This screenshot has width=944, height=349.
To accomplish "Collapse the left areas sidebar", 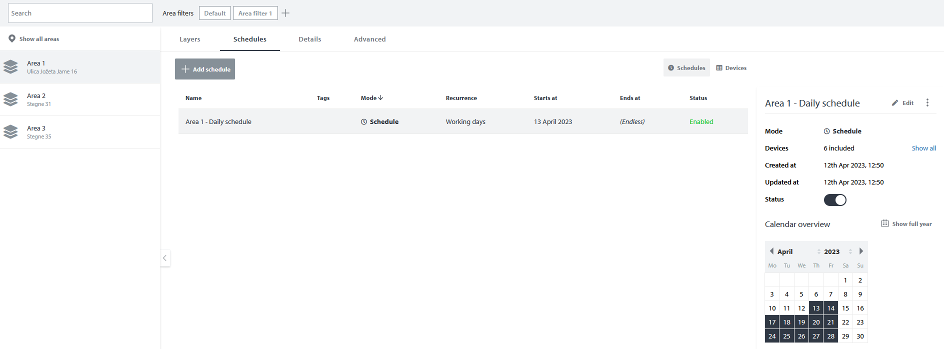I will click(x=165, y=258).
